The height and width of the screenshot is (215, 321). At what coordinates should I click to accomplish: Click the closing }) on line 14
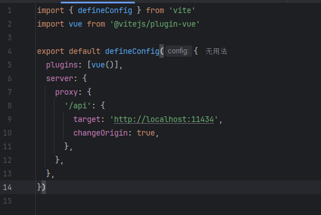point(41,187)
